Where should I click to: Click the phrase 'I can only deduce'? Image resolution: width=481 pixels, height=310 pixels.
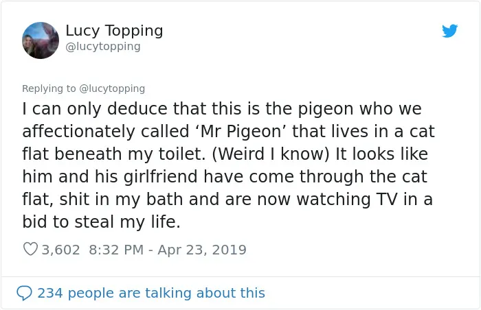95,109
